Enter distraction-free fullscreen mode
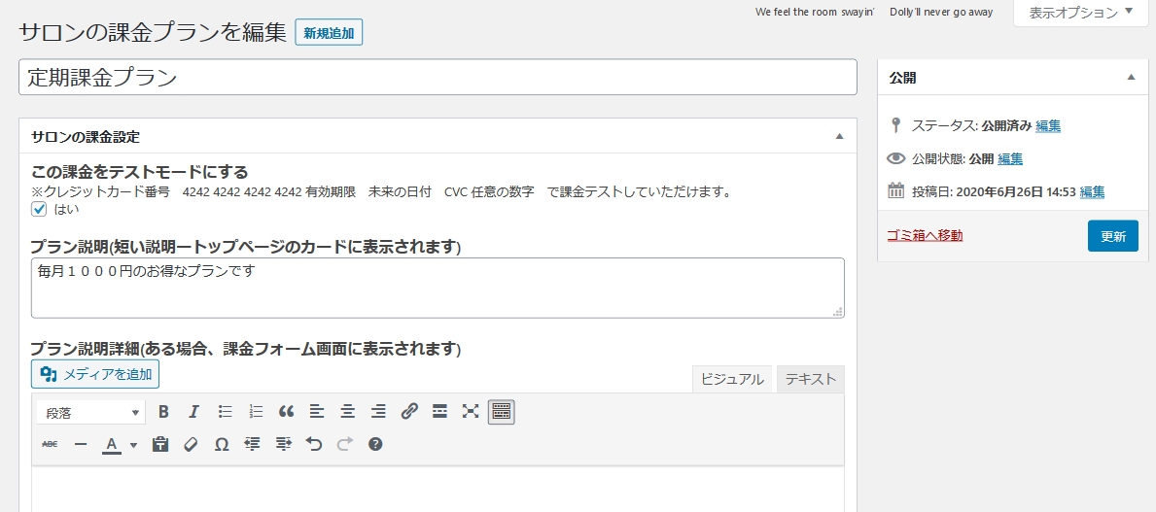The height and width of the screenshot is (512, 1156). coord(471,412)
